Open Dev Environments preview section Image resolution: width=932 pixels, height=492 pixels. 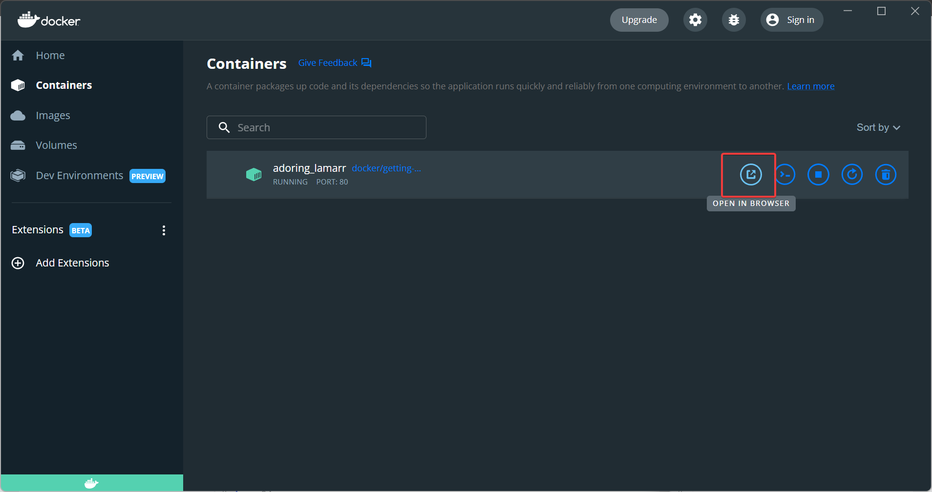point(80,176)
